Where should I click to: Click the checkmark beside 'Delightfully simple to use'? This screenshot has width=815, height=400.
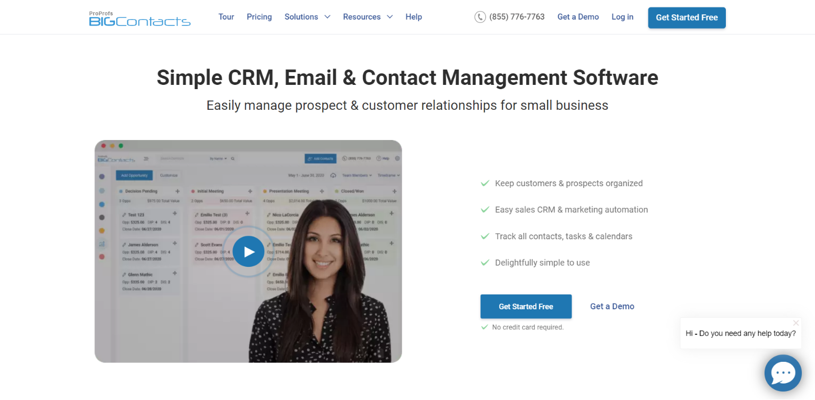[484, 263]
